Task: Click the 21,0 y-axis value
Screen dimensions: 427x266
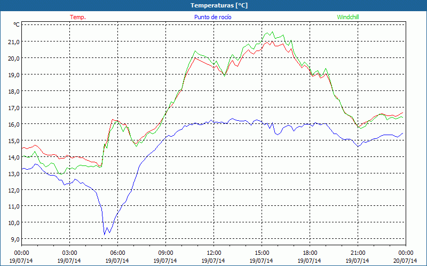Action: 14,41
